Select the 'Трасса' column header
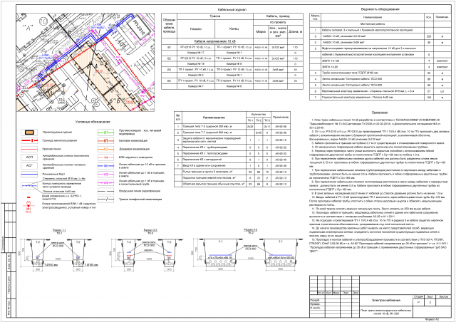Viewport: 456px width, 322px height. pos(215,16)
